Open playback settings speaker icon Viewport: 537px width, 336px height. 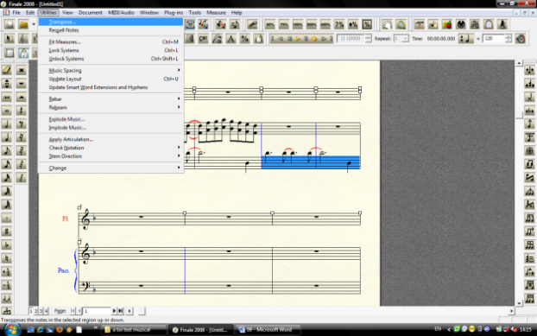click(x=521, y=39)
